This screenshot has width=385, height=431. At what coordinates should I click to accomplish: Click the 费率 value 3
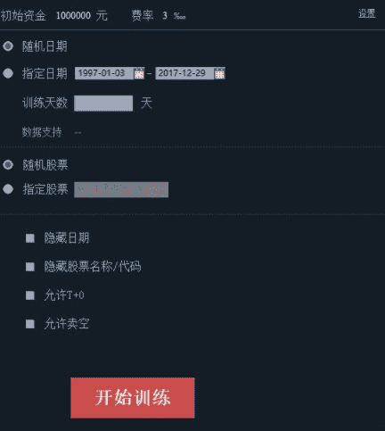click(x=165, y=15)
